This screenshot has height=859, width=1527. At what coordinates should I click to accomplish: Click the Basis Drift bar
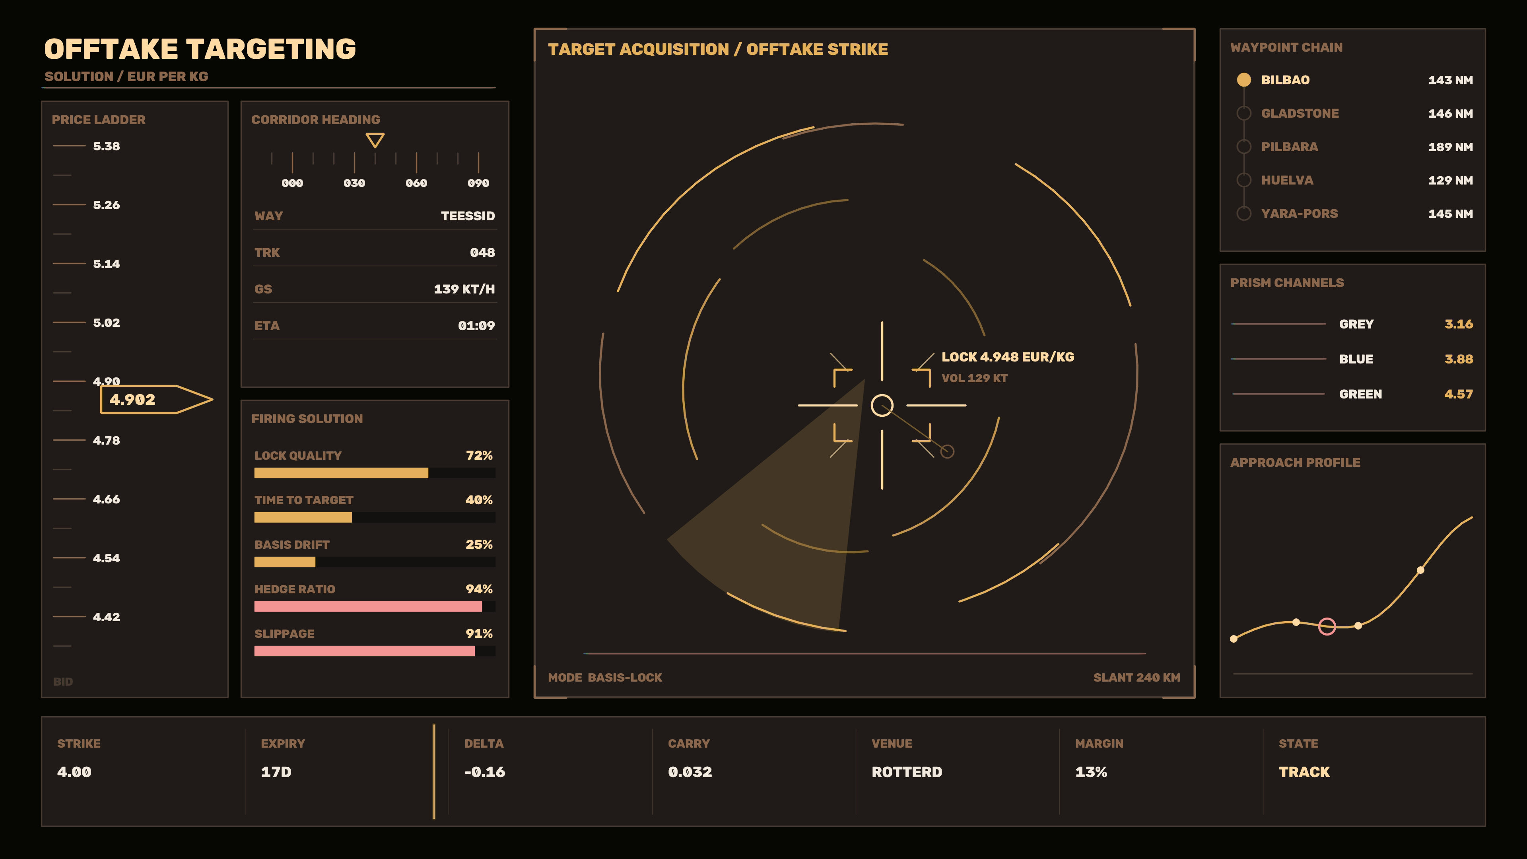pos(375,562)
